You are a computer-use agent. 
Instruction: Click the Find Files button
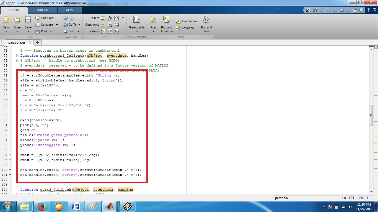(x=44, y=18)
